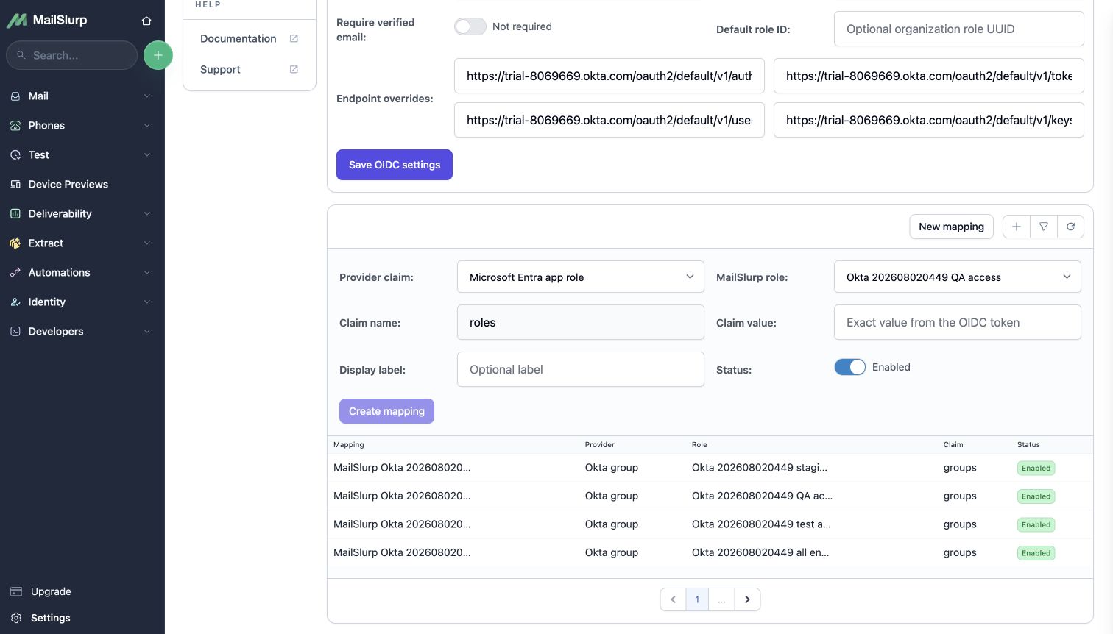Click the New mapping button
Screen dimensions: 1113x634
(951, 227)
